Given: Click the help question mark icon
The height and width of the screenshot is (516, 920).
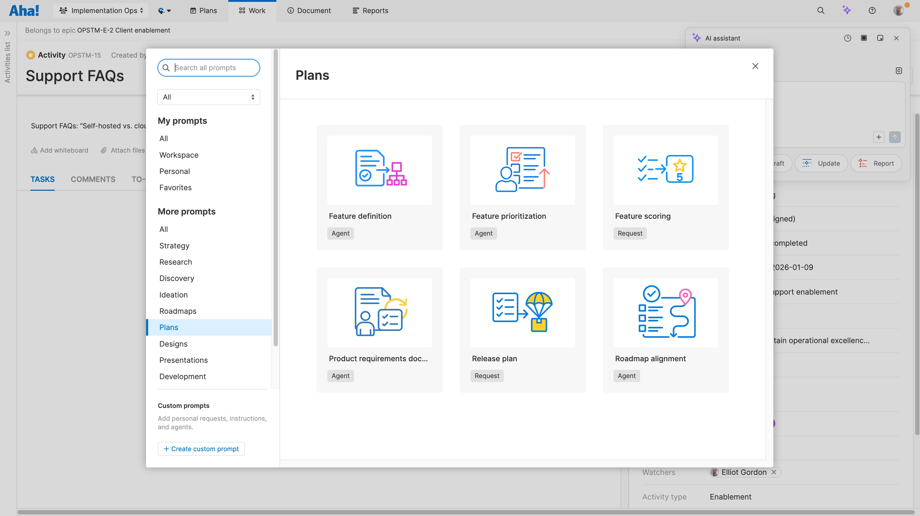Looking at the screenshot, I should (872, 10).
